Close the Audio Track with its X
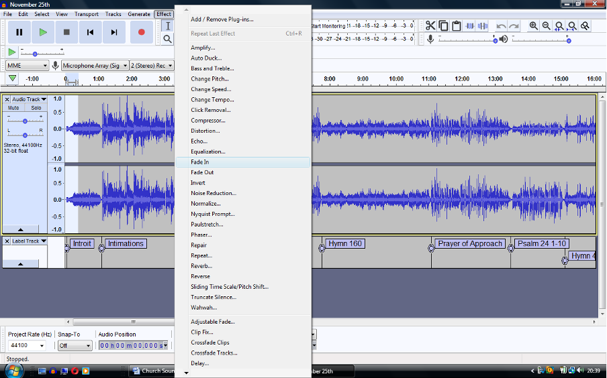Image resolution: width=607 pixels, height=378 pixels. coord(7,99)
